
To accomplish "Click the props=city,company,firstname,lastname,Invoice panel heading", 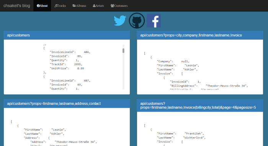I will (200, 35).
